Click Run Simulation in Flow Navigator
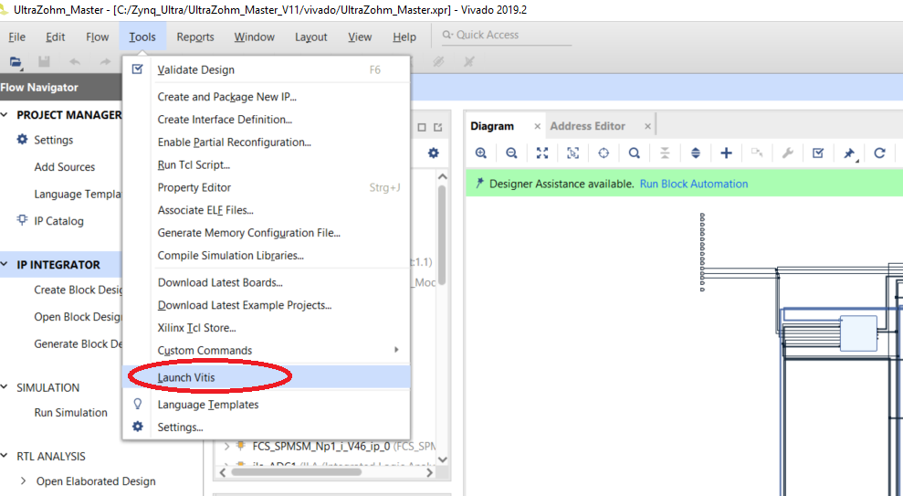The width and height of the screenshot is (903, 496). click(x=70, y=413)
